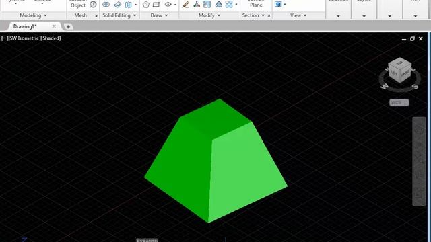Click the TOP face of the ViewCube
Viewport: 431px width, 242px height.
pyautogui.click(x=399, y=63)
